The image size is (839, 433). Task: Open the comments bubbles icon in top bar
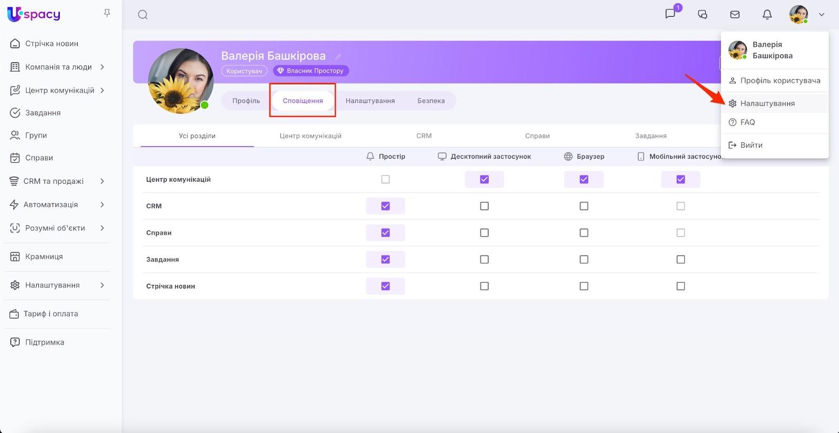pyautogui.click(x=703, y=15)
